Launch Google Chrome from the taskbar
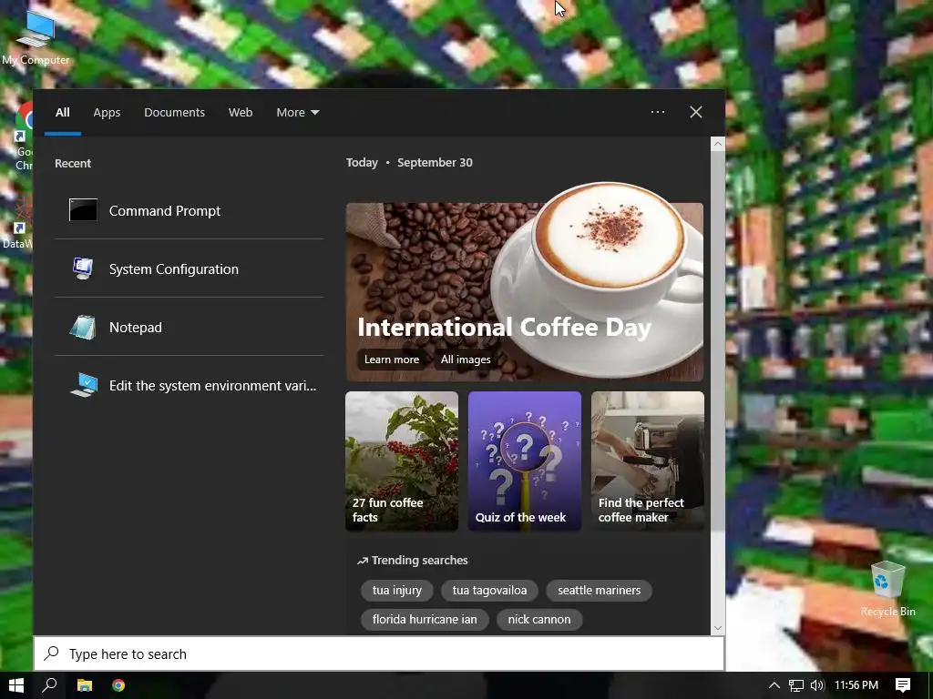 [118, 685]
